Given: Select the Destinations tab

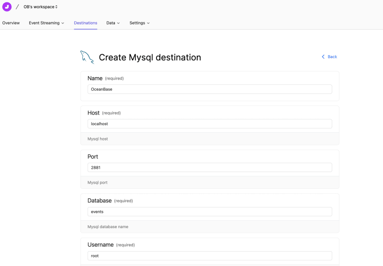Looking at the screenshot, I should coord(86,23).
